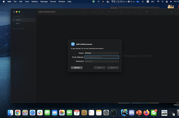Open the Help menu
Image resolution: width=179 pixels, height=118 pixels.
click(69, 2)
